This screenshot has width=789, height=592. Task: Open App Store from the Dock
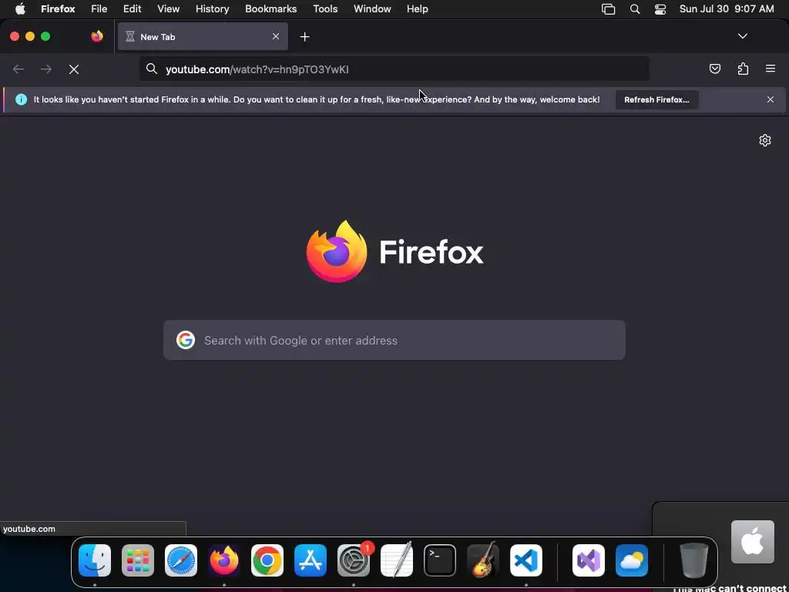311,560
